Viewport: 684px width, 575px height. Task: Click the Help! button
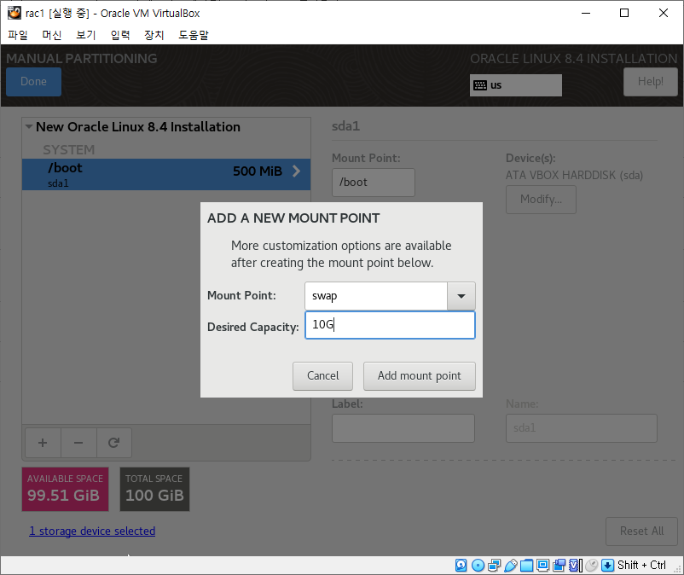651,82
